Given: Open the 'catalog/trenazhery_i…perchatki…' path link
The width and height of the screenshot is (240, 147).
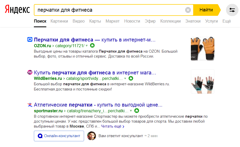Looking at the screenshot, I should click(98, 111).
